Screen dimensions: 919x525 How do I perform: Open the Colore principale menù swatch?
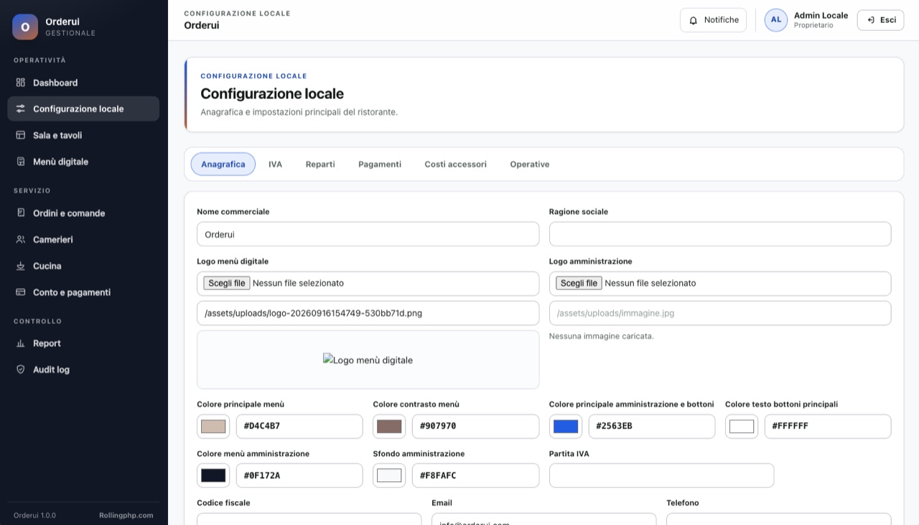pos(213,427)
